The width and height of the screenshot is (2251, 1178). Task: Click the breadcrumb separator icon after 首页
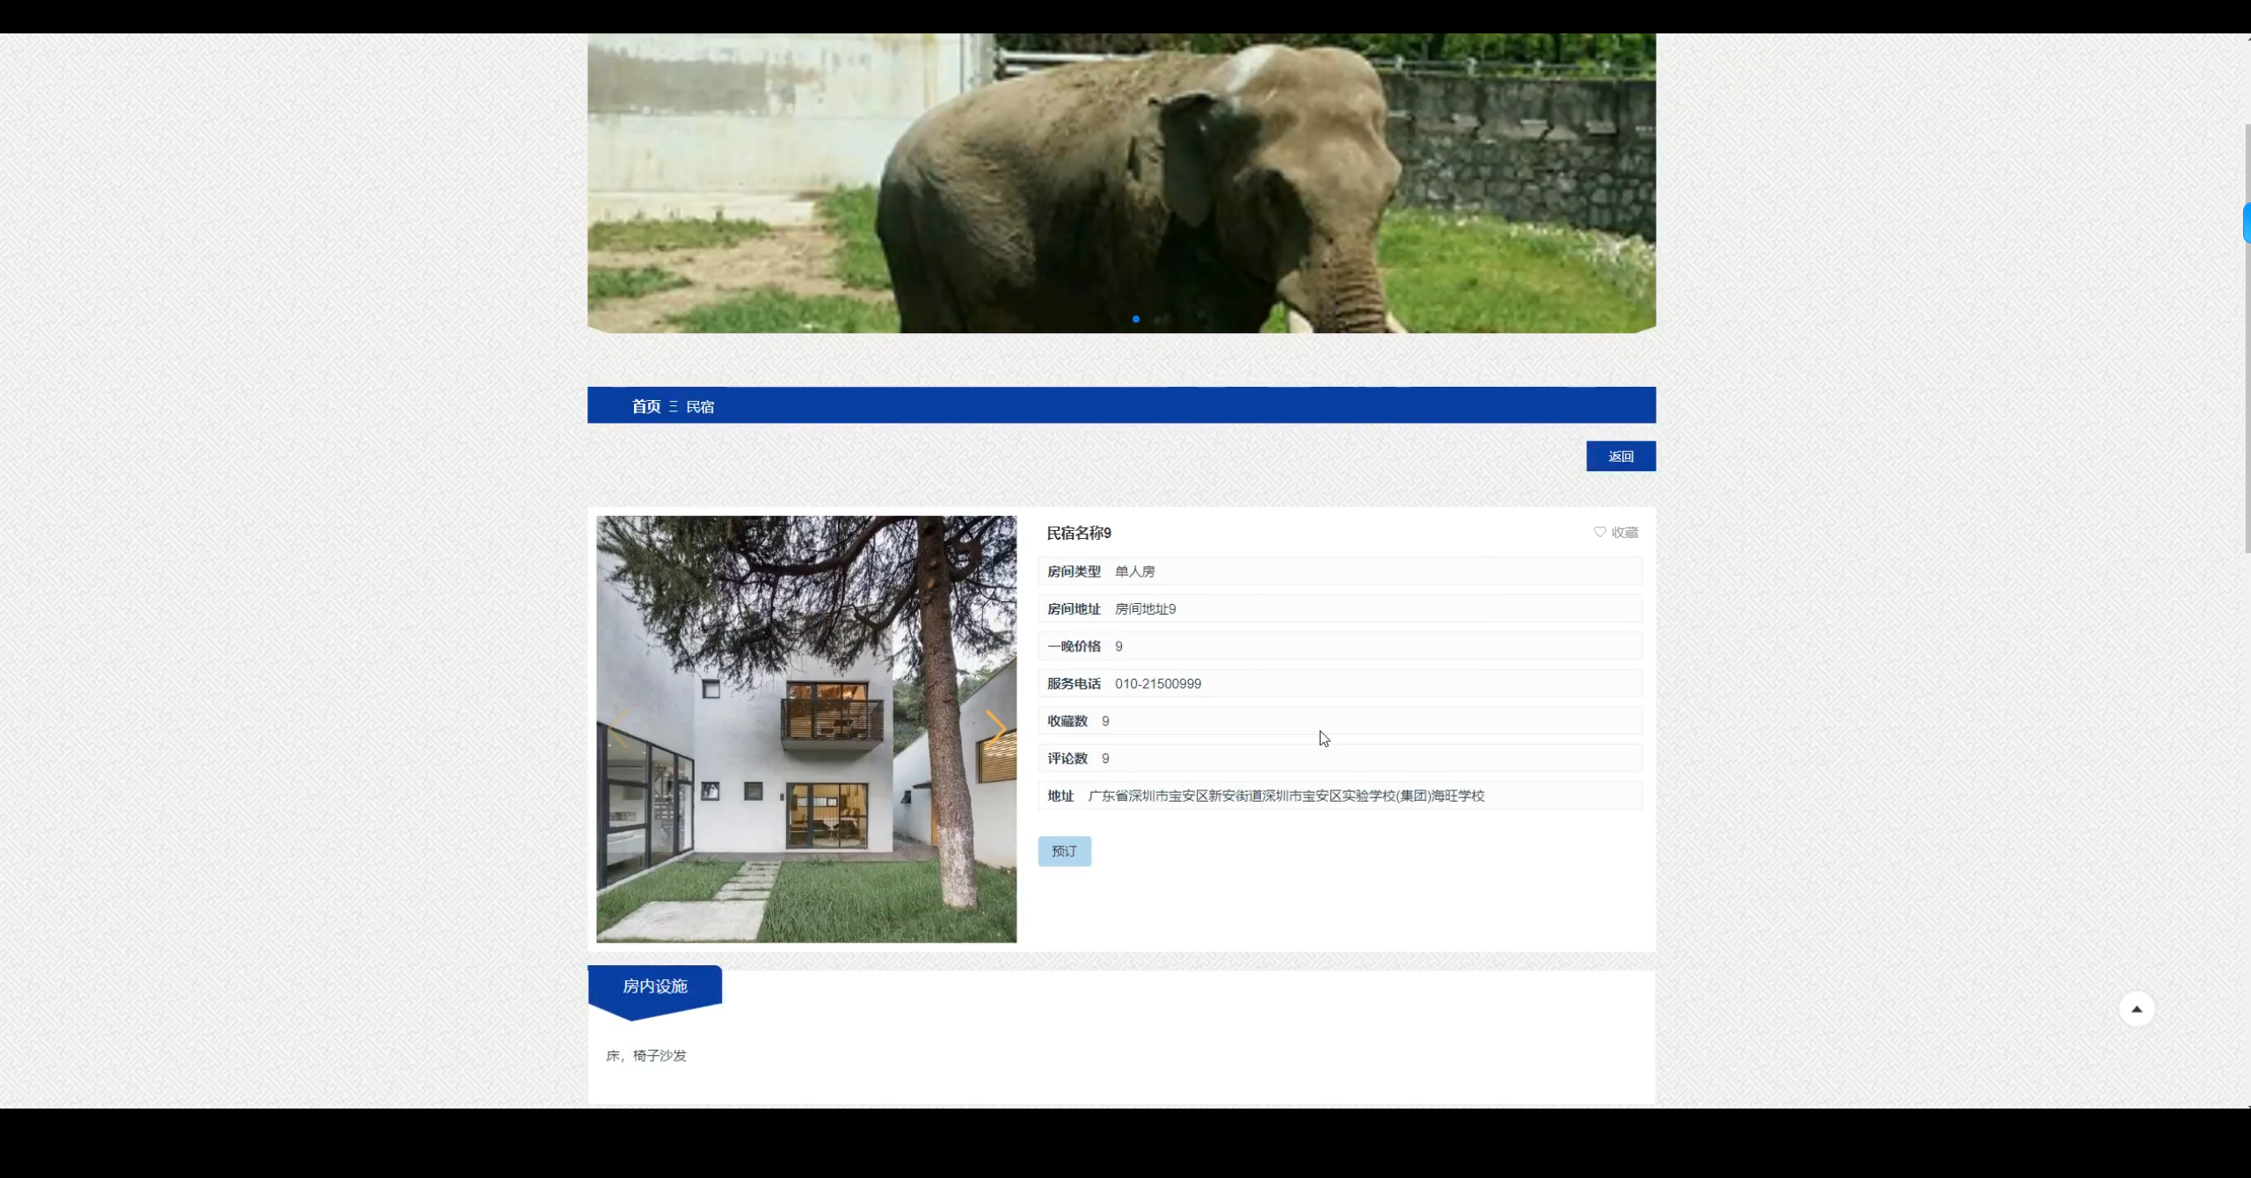pos(674,406)
